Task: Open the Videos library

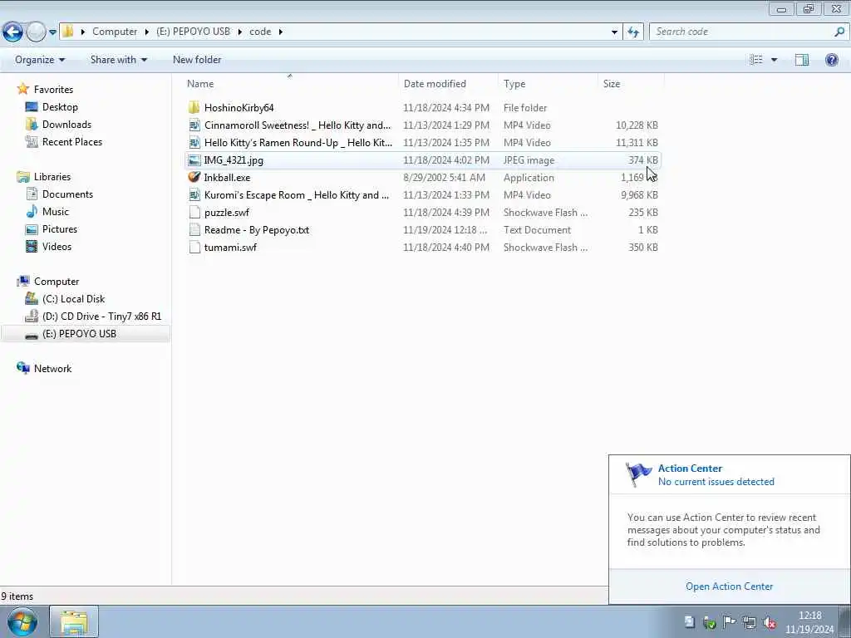Action: click(x=57, y=246)
